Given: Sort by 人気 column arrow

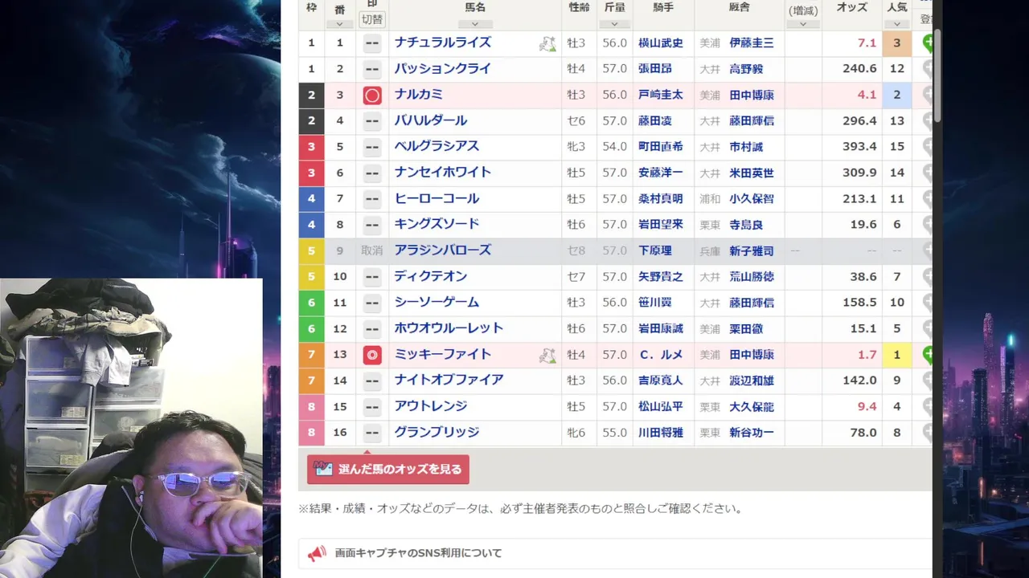Looking at the screenshot, I should [x=897, y=24].
